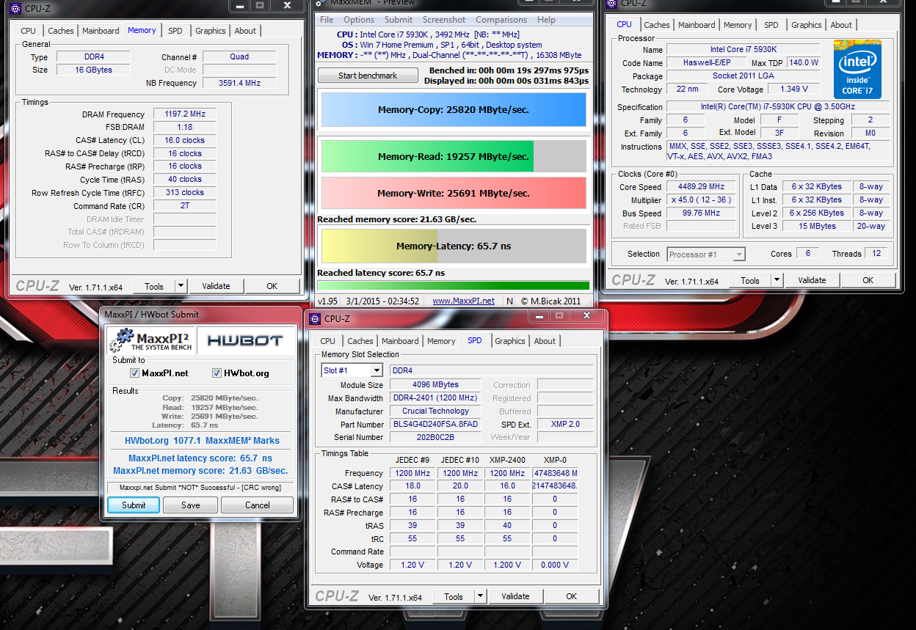Click the Manufacturer Crucial Technology value
The image size is (916, 630).
pos(435,411)
